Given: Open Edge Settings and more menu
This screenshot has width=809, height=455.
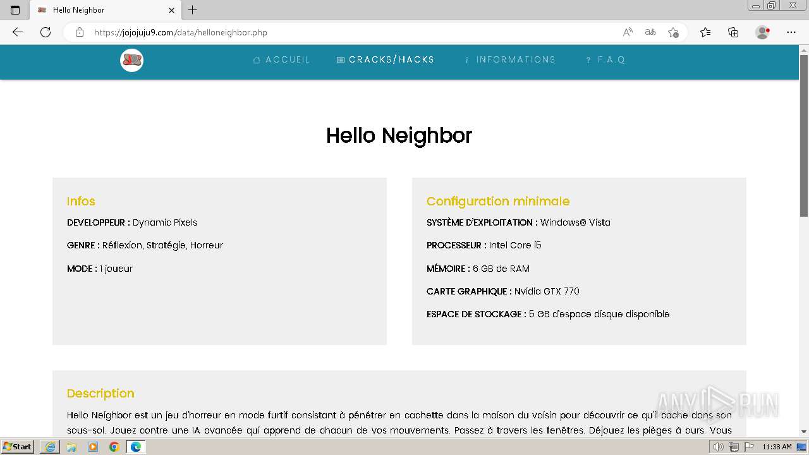Looking at the screenshot, I should (791, 32).
